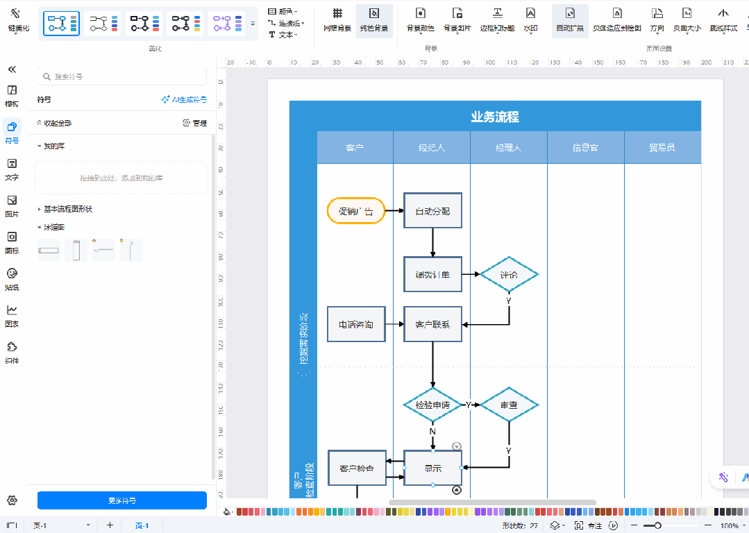Viewport: 749px width, 533px height.
Task: Click the 更多符号 (More Symbols) button
Action: click(122, 500)
